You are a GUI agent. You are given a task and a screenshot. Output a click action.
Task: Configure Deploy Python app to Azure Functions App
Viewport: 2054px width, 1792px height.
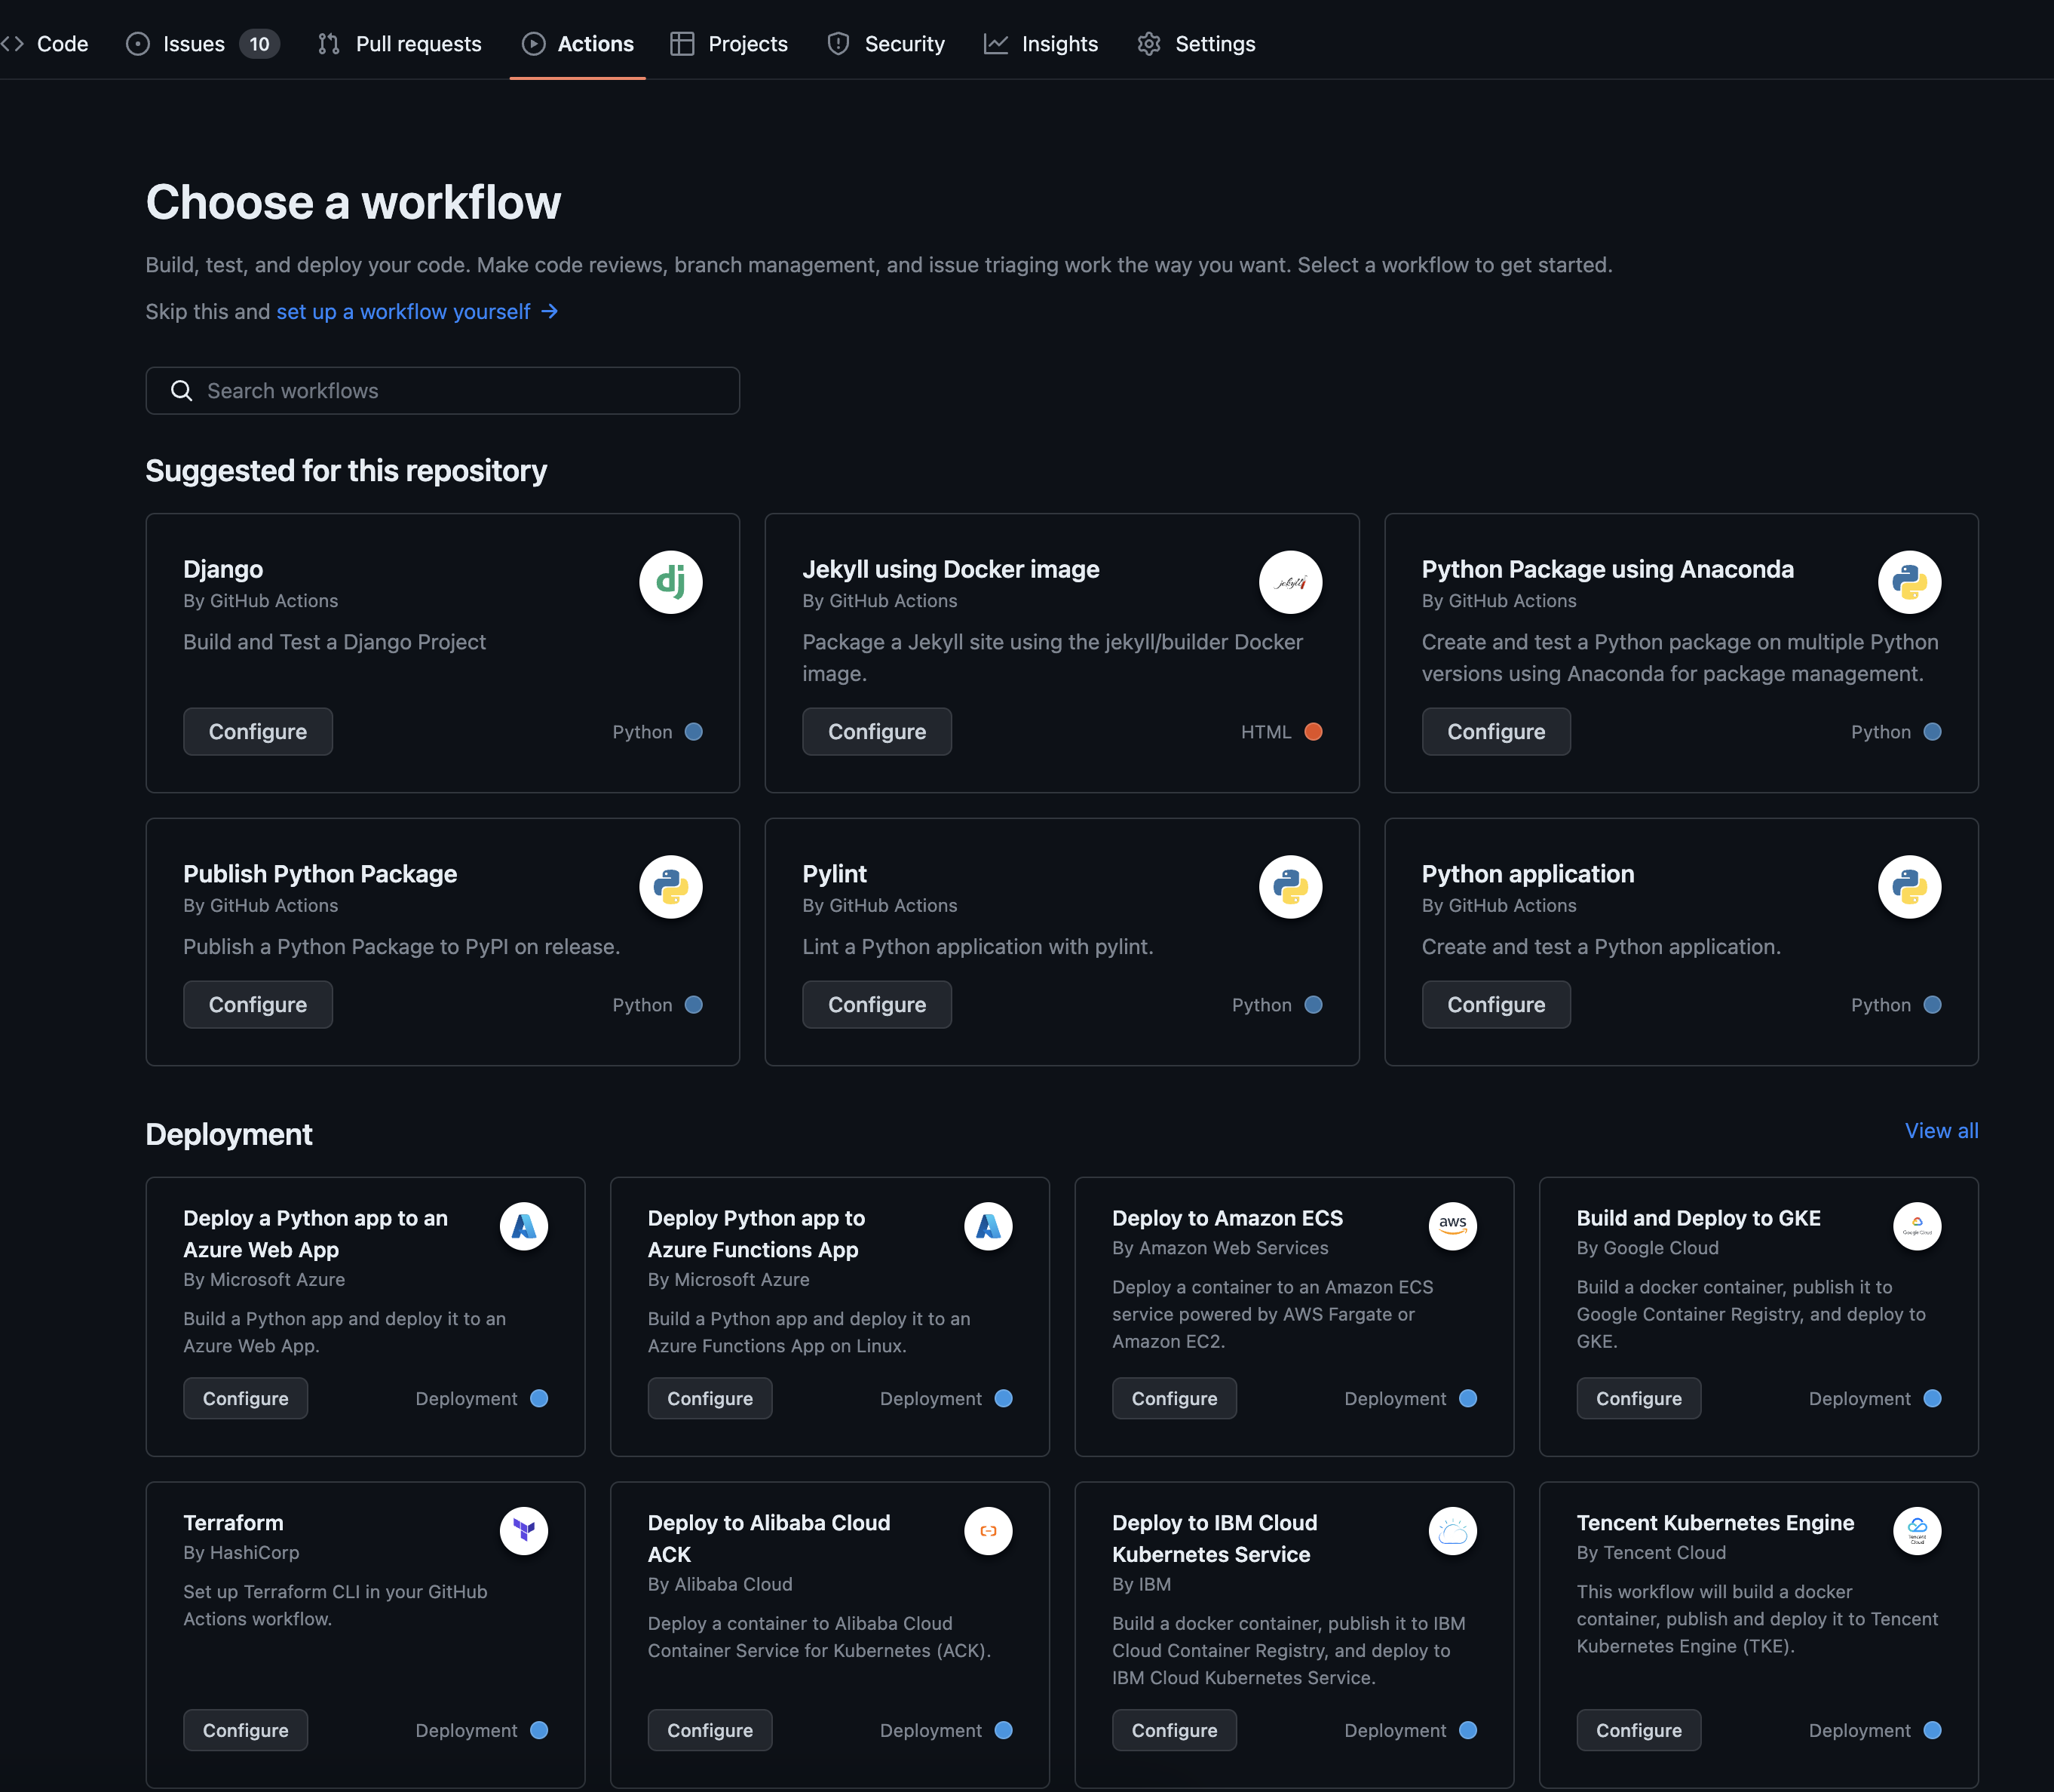(710, 1399)
